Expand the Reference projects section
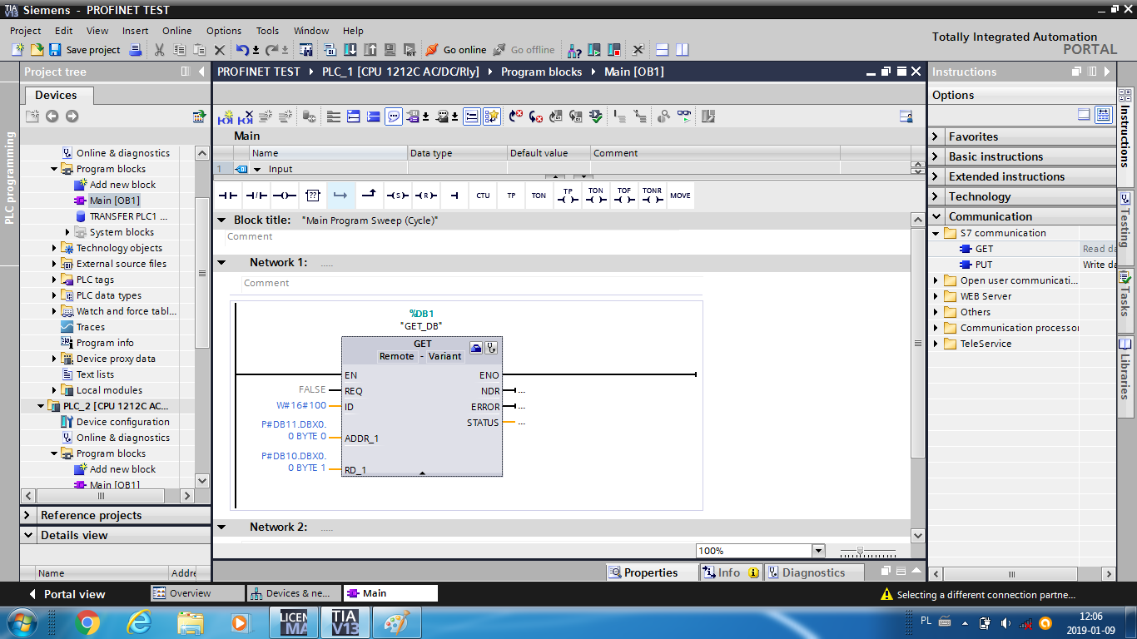The height and width of the screenshot is (639, 1137). point(27,515)
